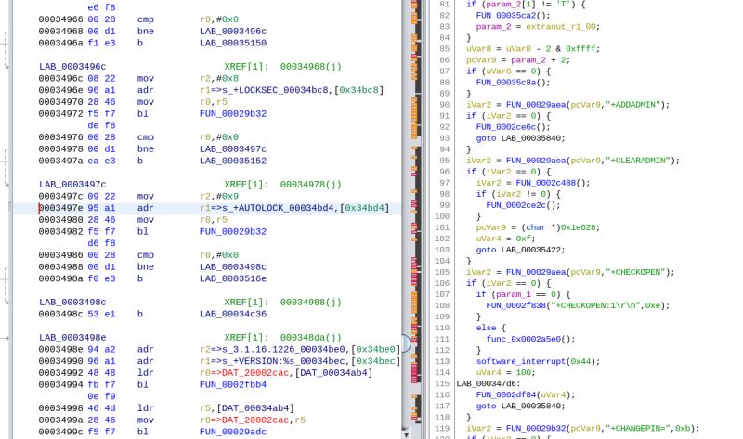The height and width of the screenshot is (439, 743).
Task: Click DAT_20002cac on ldr row 00034992
Action: pyautogui.click(x=254, y=373)
